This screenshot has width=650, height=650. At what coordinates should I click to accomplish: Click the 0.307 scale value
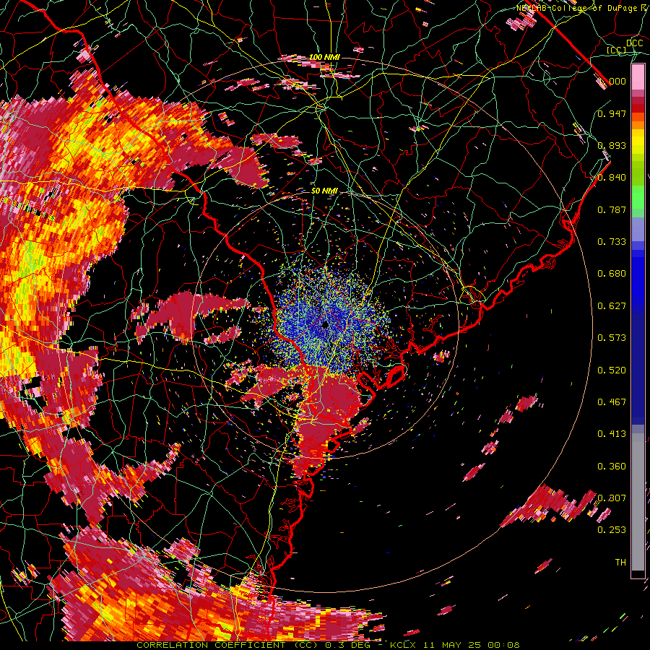tap(612, 498)
